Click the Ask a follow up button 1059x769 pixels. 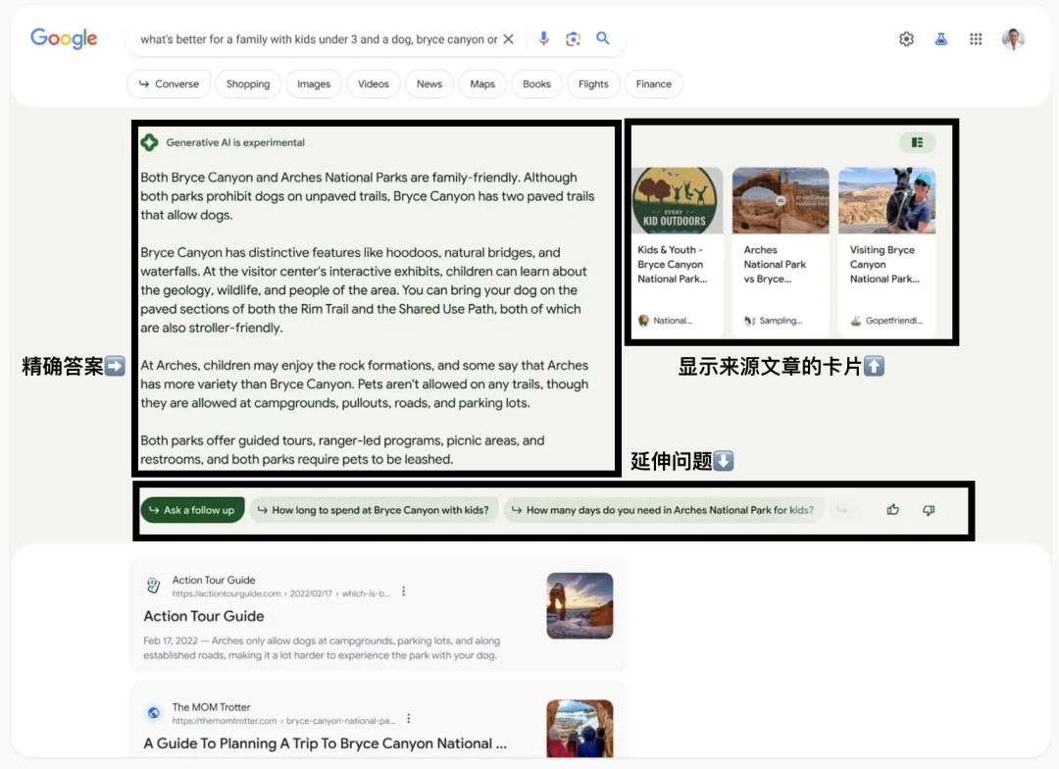tap(192, 510)
